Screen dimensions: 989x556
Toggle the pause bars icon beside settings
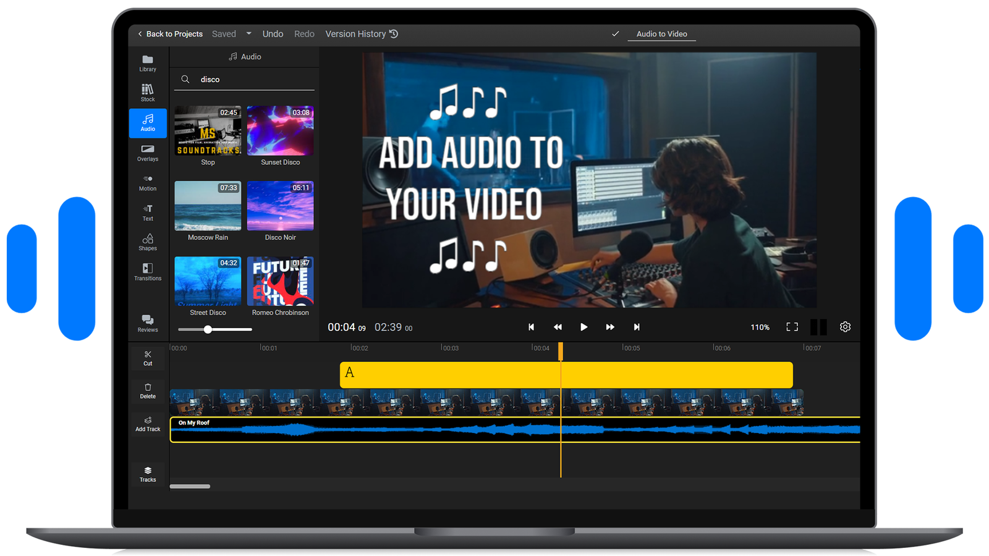pos(819,327)
